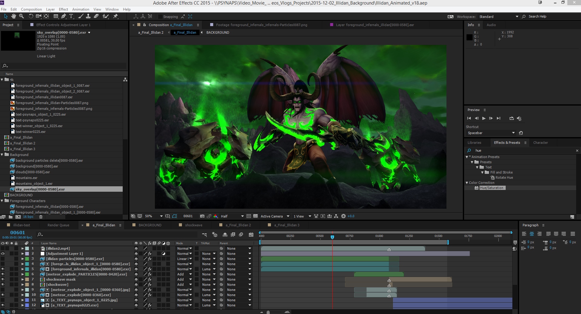This screenshot has width=581, height=314.
Task: Click the current time indicator at 00601
Action: point(332,237)
